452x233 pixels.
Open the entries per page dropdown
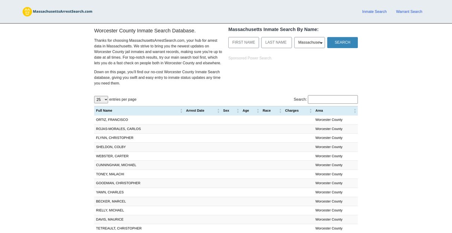coord(101,100)
